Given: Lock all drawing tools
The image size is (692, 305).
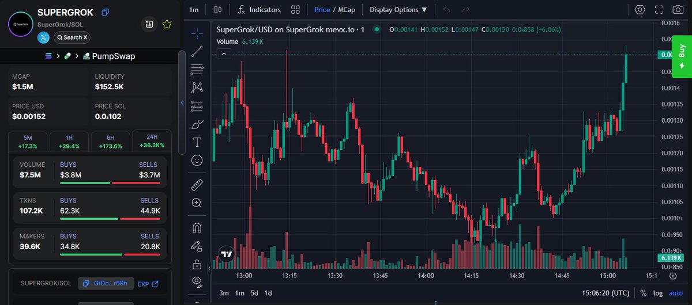Looking at the screenshot, I should pos(197,264).
